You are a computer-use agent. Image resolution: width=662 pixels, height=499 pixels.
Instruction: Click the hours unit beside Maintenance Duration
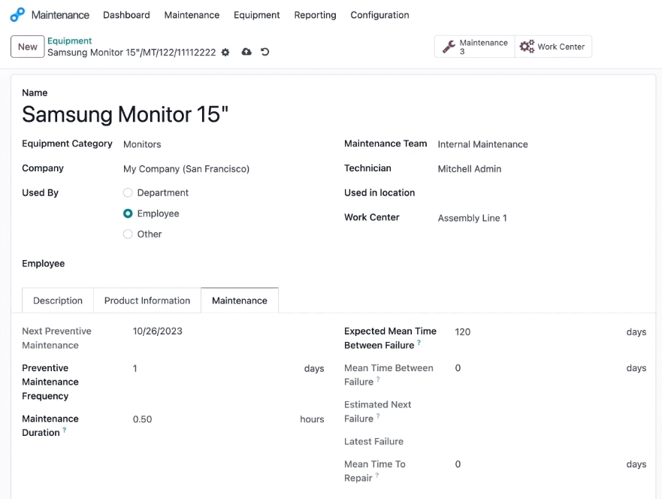[x=312, y=419]
